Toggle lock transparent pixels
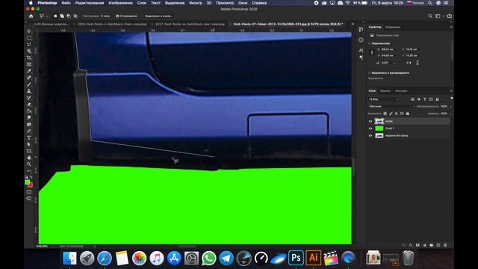The width and height of the screenshot is (478, 269). click(x=385, y=114)
